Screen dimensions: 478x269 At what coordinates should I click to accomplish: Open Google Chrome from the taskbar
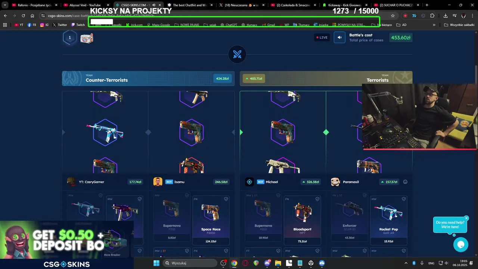[234, 263]
